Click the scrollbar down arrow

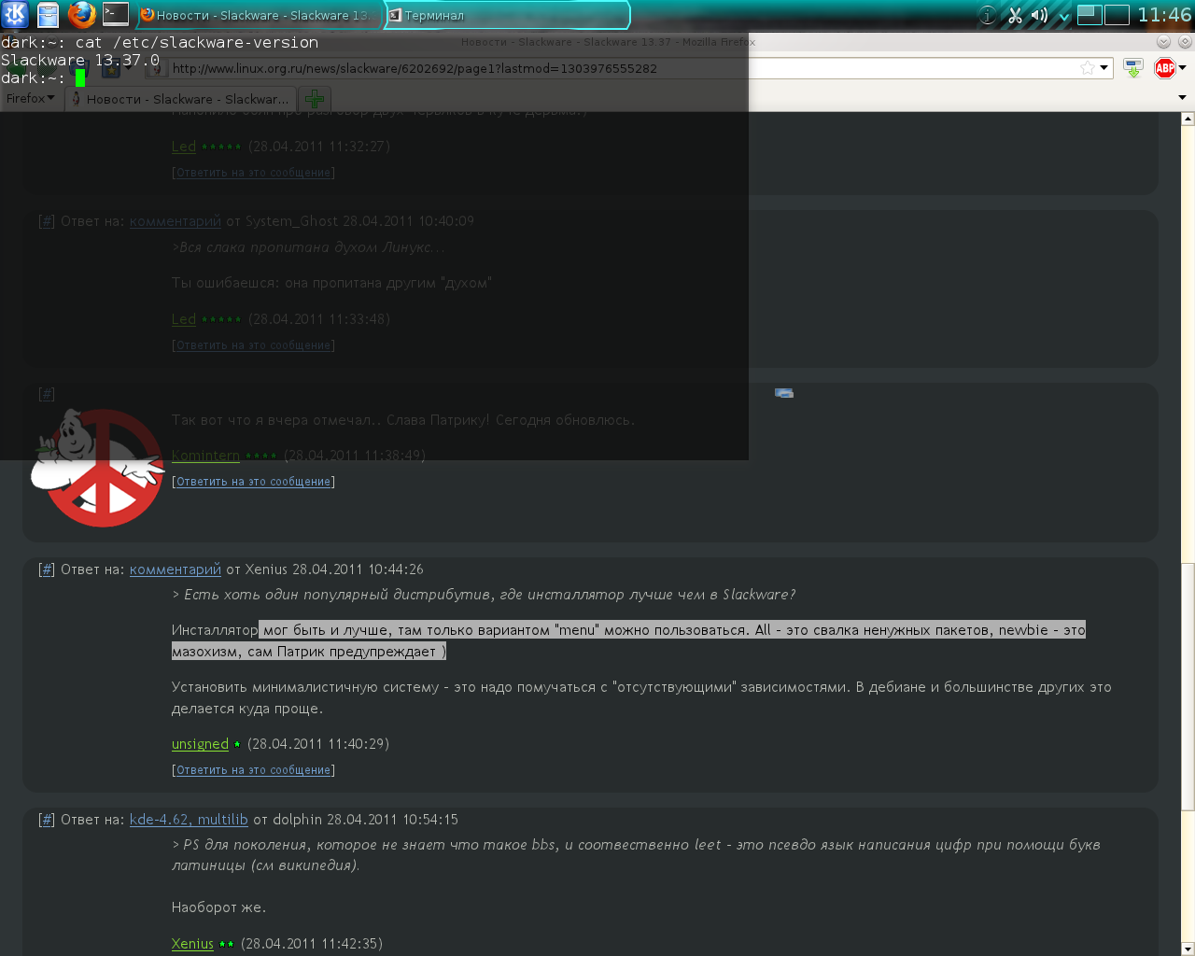click(x=1188, y=949)
